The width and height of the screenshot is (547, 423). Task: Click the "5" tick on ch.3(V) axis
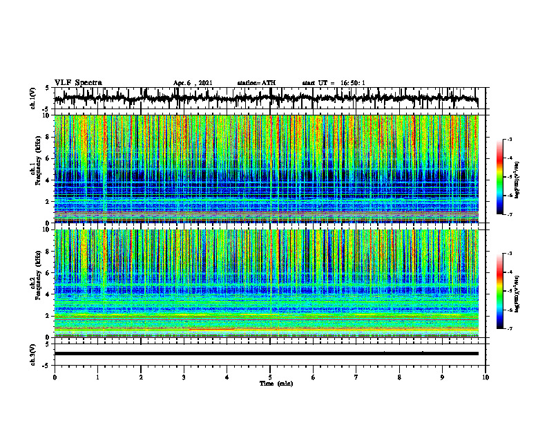pos(47,344)
